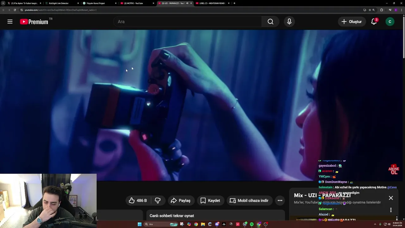405x228 pixels.
Task: Open Chrome from the taskbar
Action: tap(196, 224)
